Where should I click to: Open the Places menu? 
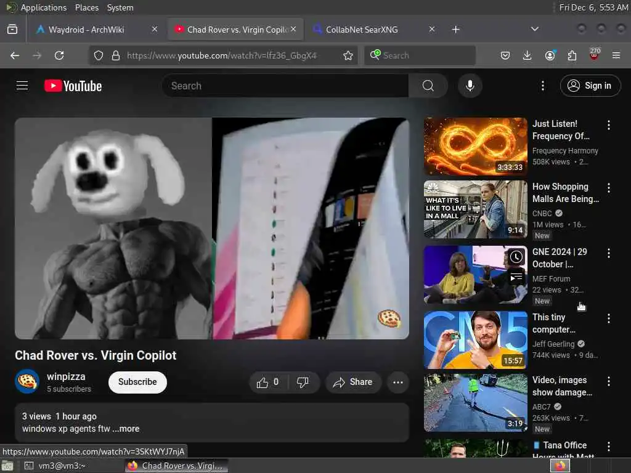pyautogui.click(x=86, y=7)
